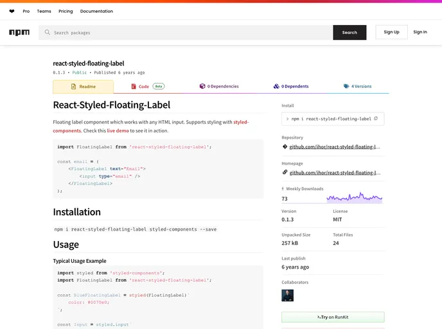The width and height of the screenshot is (442, 329).
Task: Click the 'Published 6 years ago' text
Action: click(x=119, y=73)
